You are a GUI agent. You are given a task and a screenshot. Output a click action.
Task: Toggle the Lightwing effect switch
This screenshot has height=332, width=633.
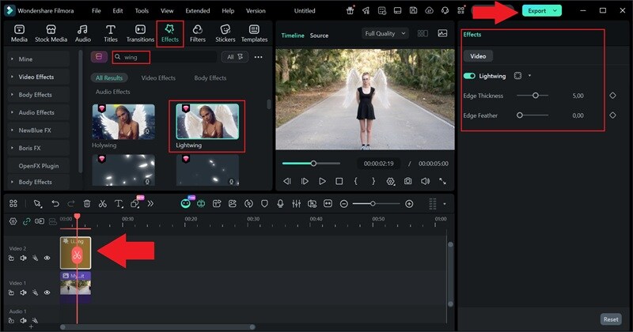tap(469, 76)
